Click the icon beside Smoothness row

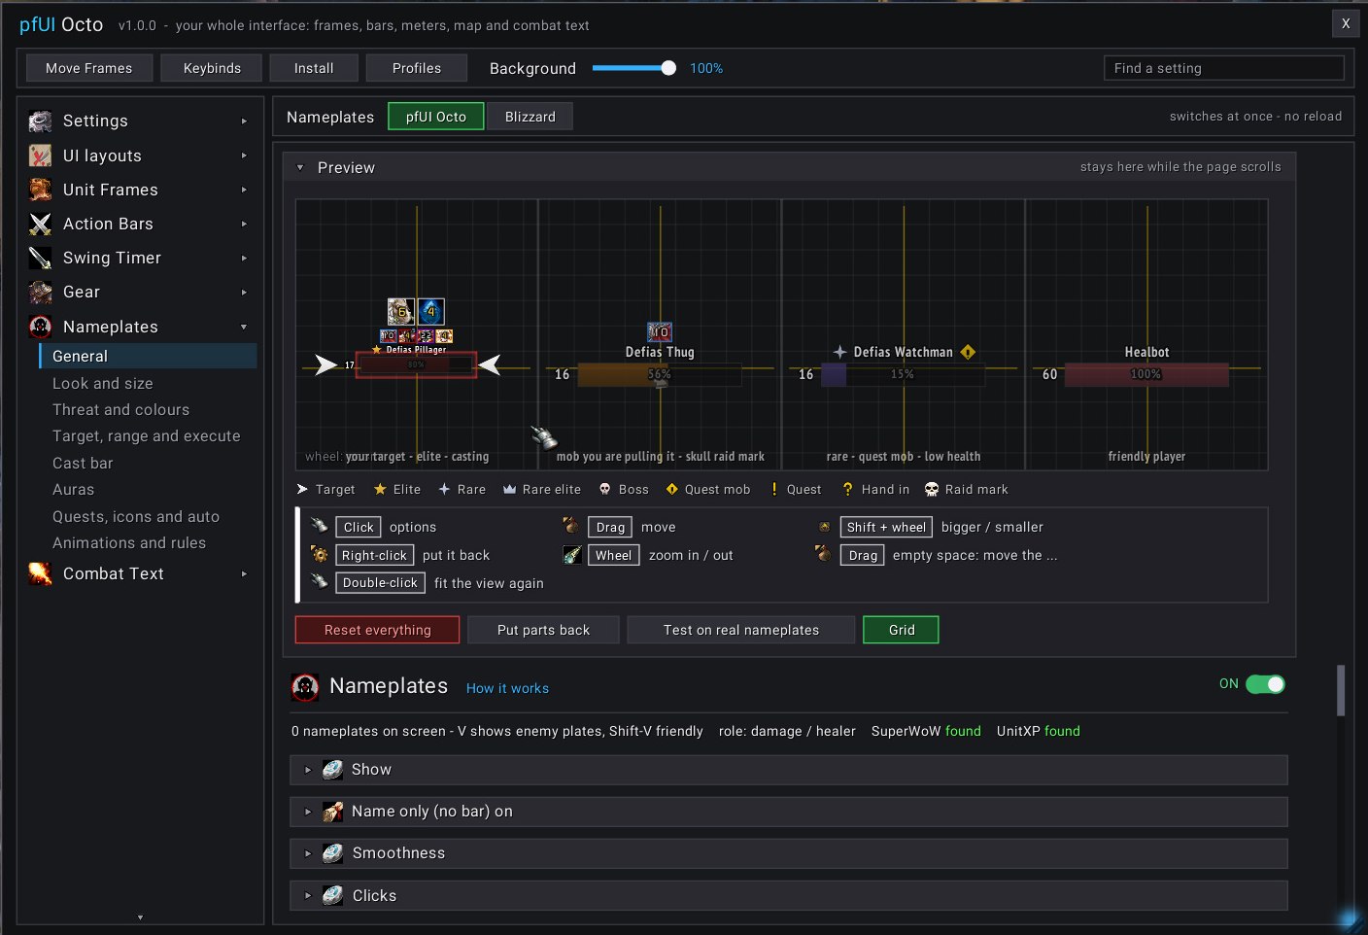(x=332, y=853)
